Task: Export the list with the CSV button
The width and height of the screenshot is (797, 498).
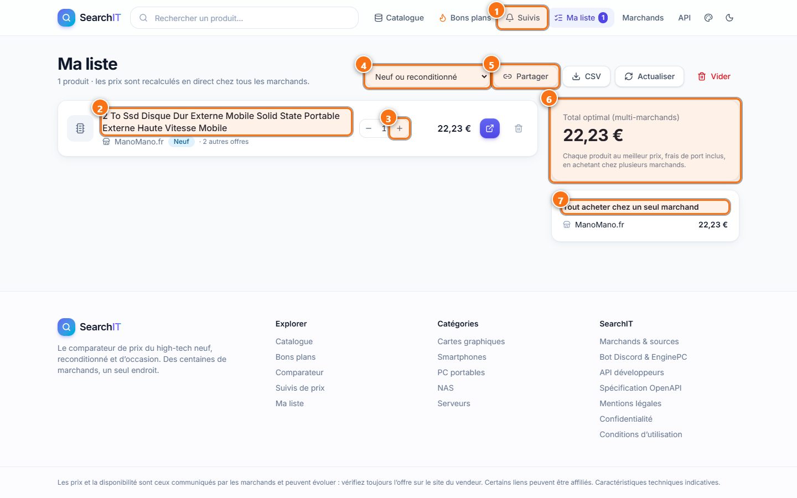Action: click(586, 76)
